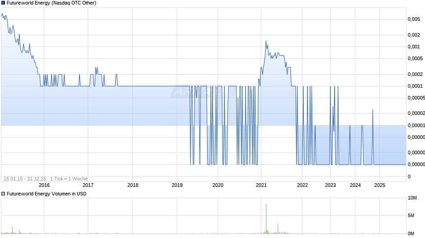Click the late 2024 price spike on the line

coord(373,110)
